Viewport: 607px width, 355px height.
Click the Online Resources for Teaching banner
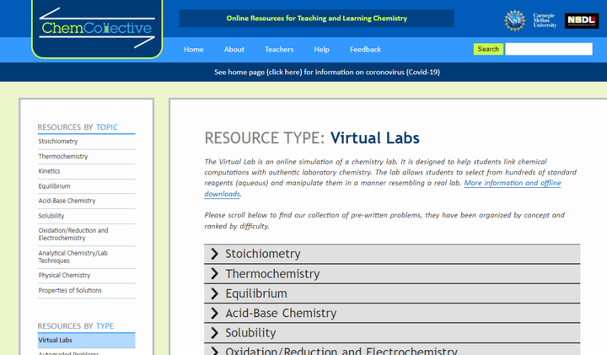316,19
